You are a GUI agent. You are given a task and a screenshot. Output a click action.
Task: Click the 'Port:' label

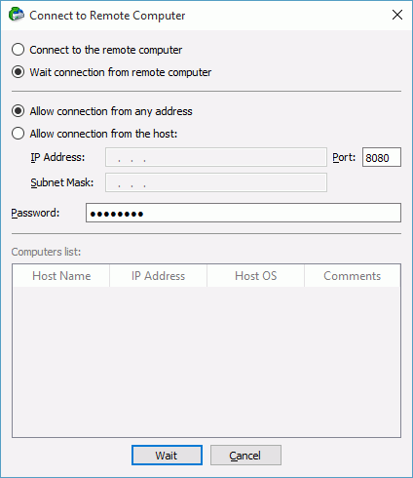[x=344, y=157]
